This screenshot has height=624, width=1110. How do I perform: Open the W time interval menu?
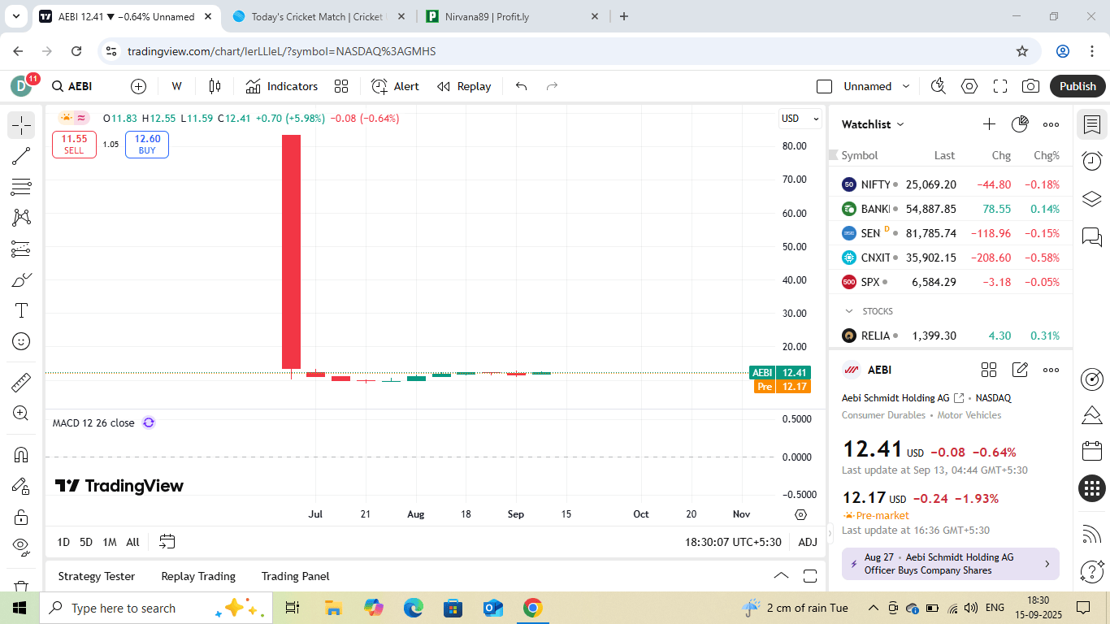(176, 86)
